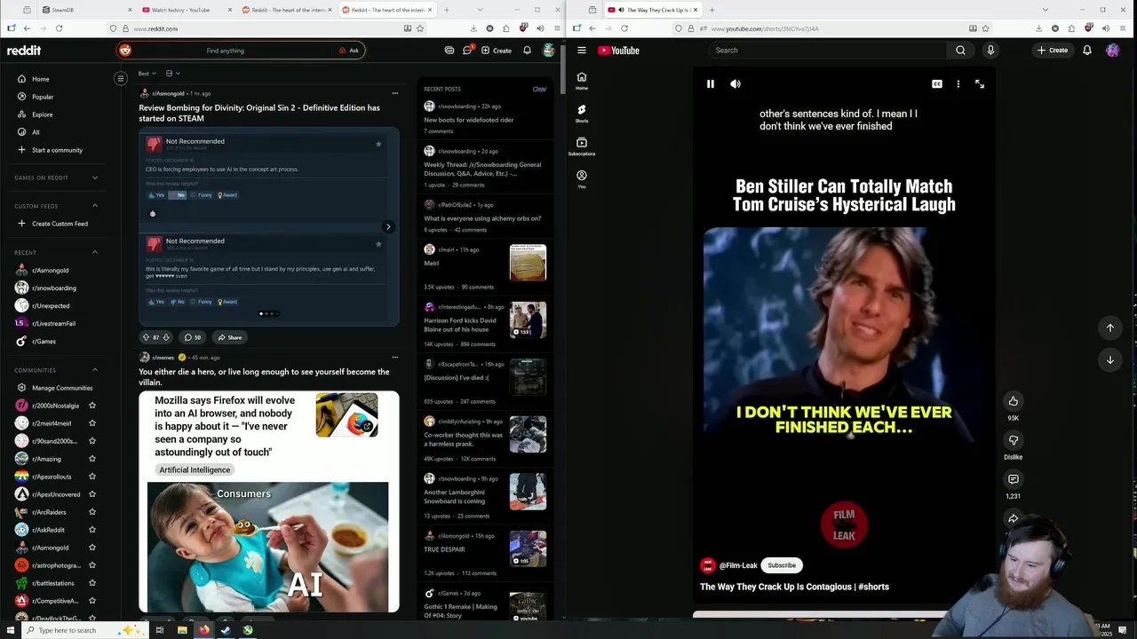Click the YouTube search magnifier button
The height and width of the screenshot is (639, 1137).
(960, 50)
